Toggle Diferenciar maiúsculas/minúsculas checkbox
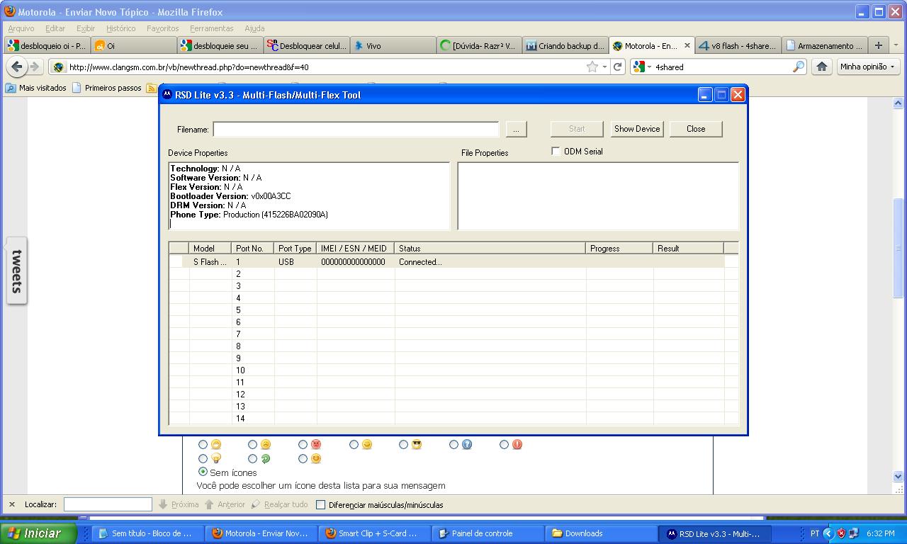 320,504
